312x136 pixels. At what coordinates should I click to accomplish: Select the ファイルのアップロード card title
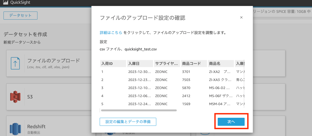pyautogui.click(x=54, y=60)
